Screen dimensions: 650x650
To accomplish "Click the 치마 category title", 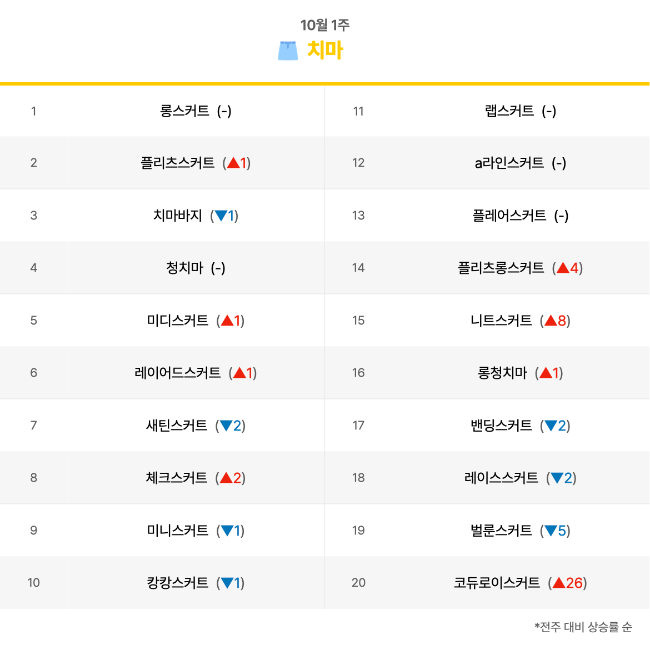I will [x=325, y=50].
